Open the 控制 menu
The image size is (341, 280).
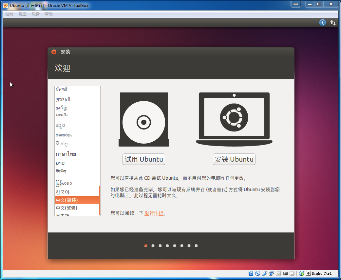(x=9, y=14)
